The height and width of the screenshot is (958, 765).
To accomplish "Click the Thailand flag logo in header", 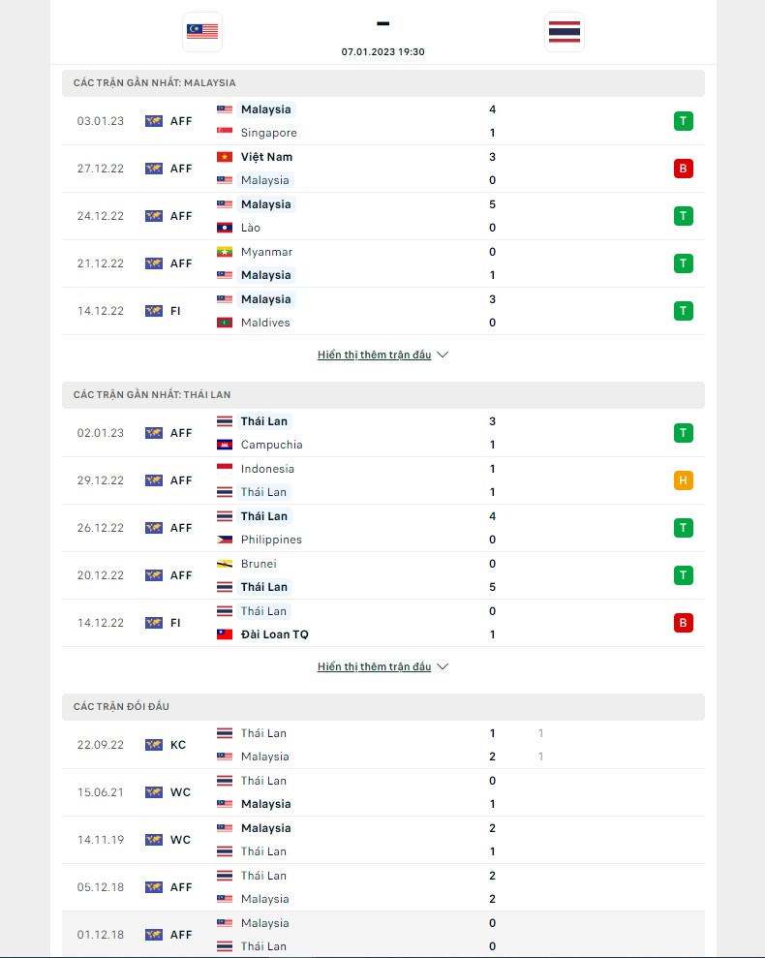I will coord(564,32).
